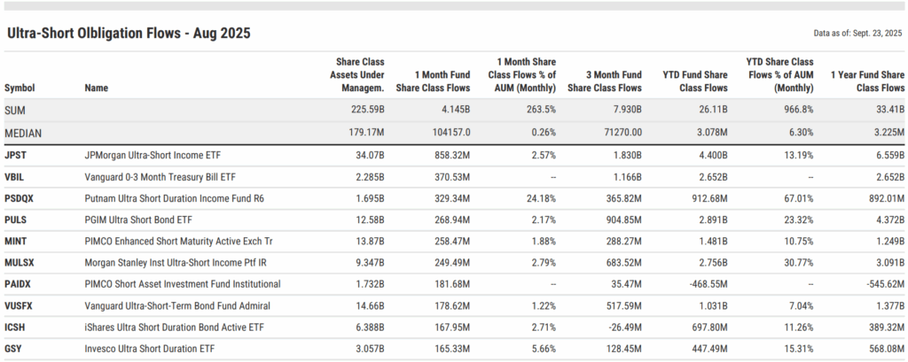The height and width of the screenshot is (362, 908).
Task: Click MINT assets value 13.87B
Action: pyautogui.click(x=371, y=241)
